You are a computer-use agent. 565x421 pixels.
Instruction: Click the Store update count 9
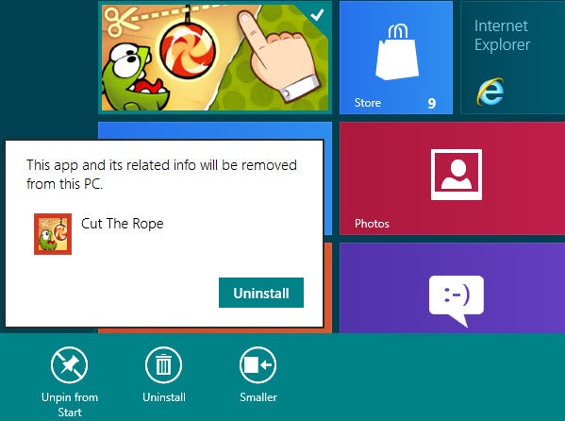click(432, 104)
